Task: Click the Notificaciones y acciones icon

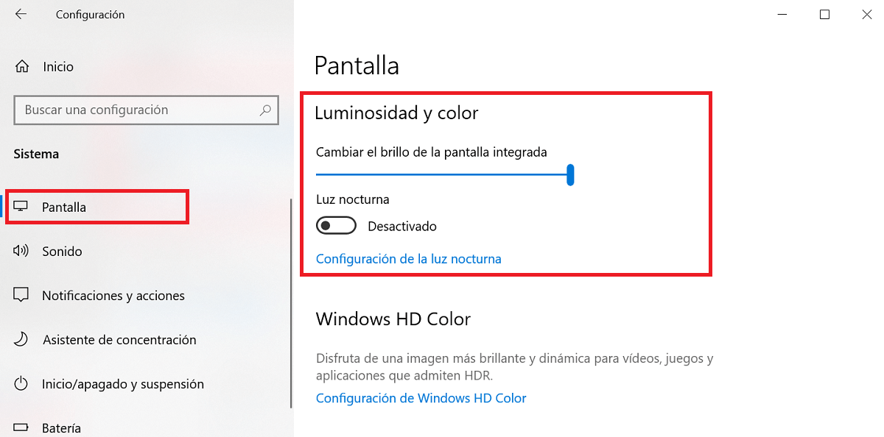Action: pyautogui.click(x=21, y=295)
